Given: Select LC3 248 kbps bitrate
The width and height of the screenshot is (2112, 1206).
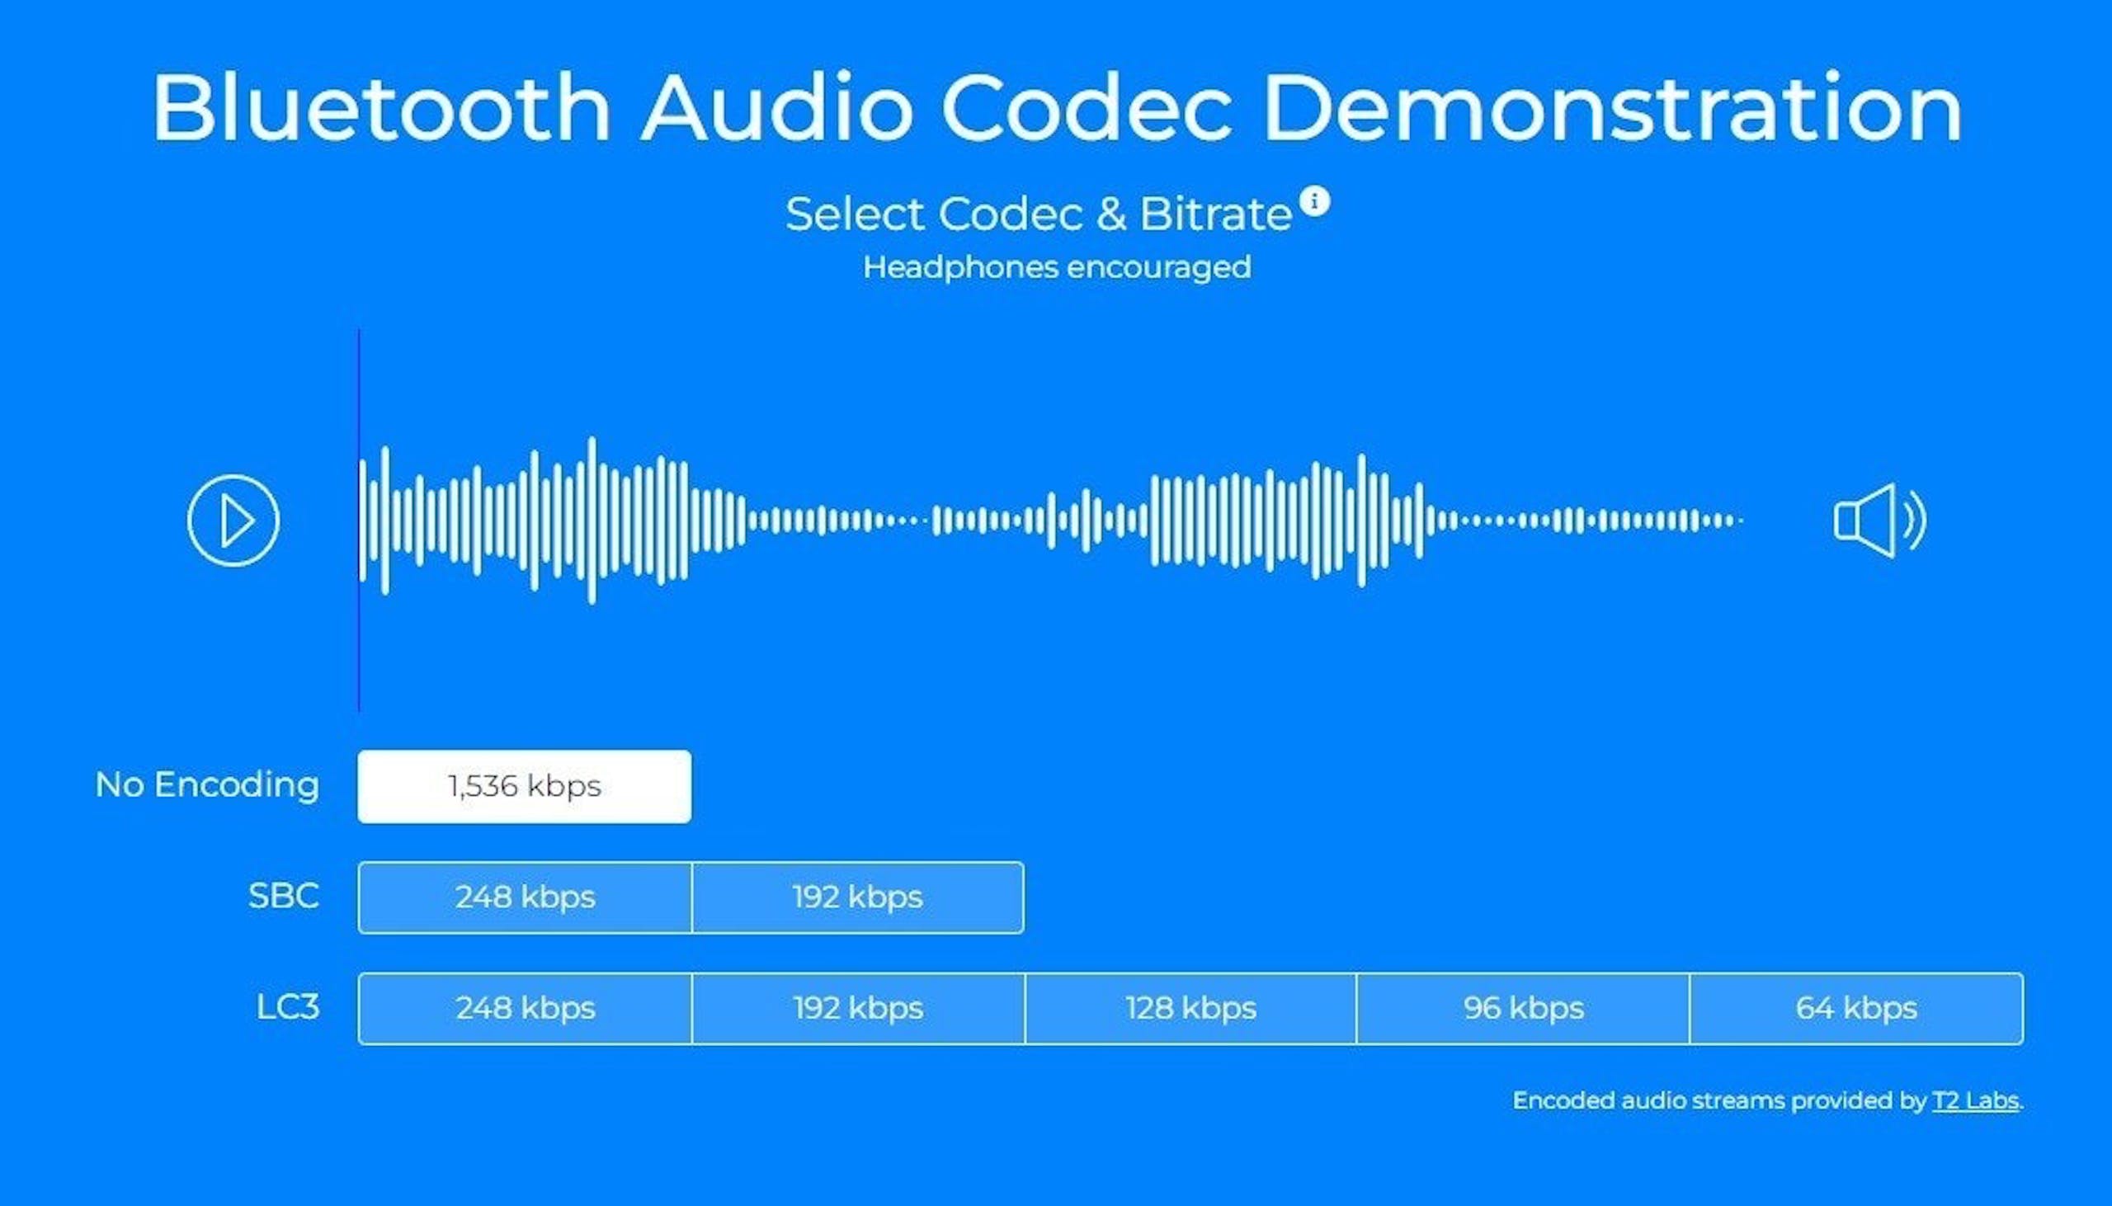Looking at the screenshot, I should (x=524, y=1009).
